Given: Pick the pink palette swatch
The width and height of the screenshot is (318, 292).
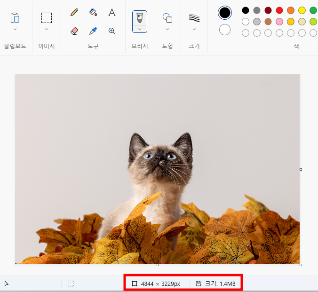Looking at the screenshot, I should (x=279, y=22).
